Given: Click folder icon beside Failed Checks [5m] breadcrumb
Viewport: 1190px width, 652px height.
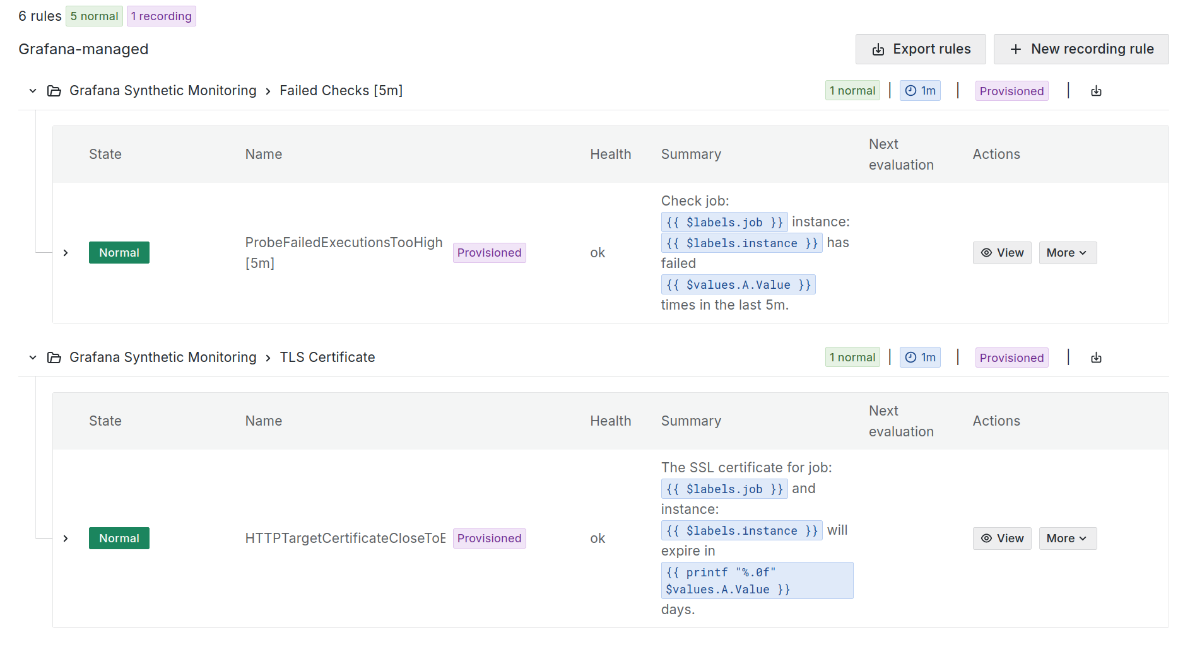Looking at the screenshot, I should [54, 91].
